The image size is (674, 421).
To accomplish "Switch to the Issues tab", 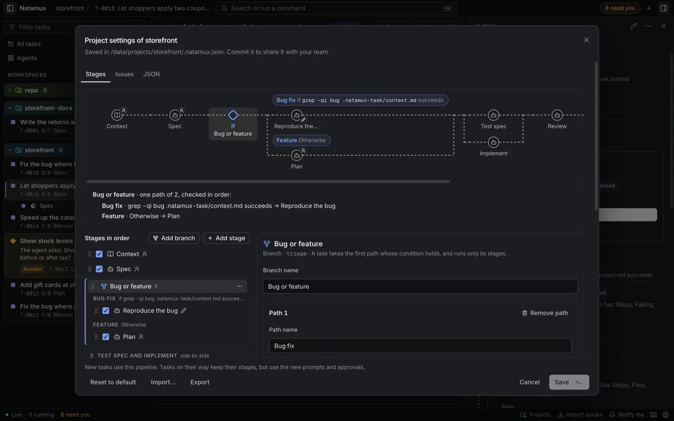I will (x=124, y=74).
